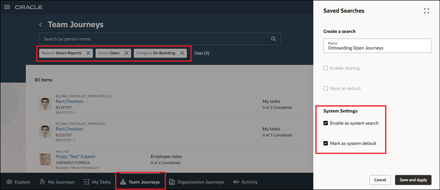Click the My Tasks checklist icon
The image size is (440, 190).
pyautogui.click(x=87, y=182)
